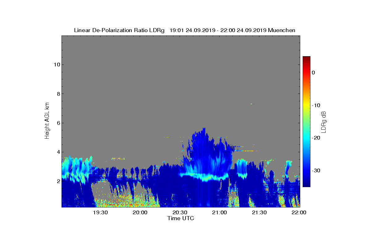Click the cyan -20 dB colorbar region
The image size is (371, 247).
(306, 138)
